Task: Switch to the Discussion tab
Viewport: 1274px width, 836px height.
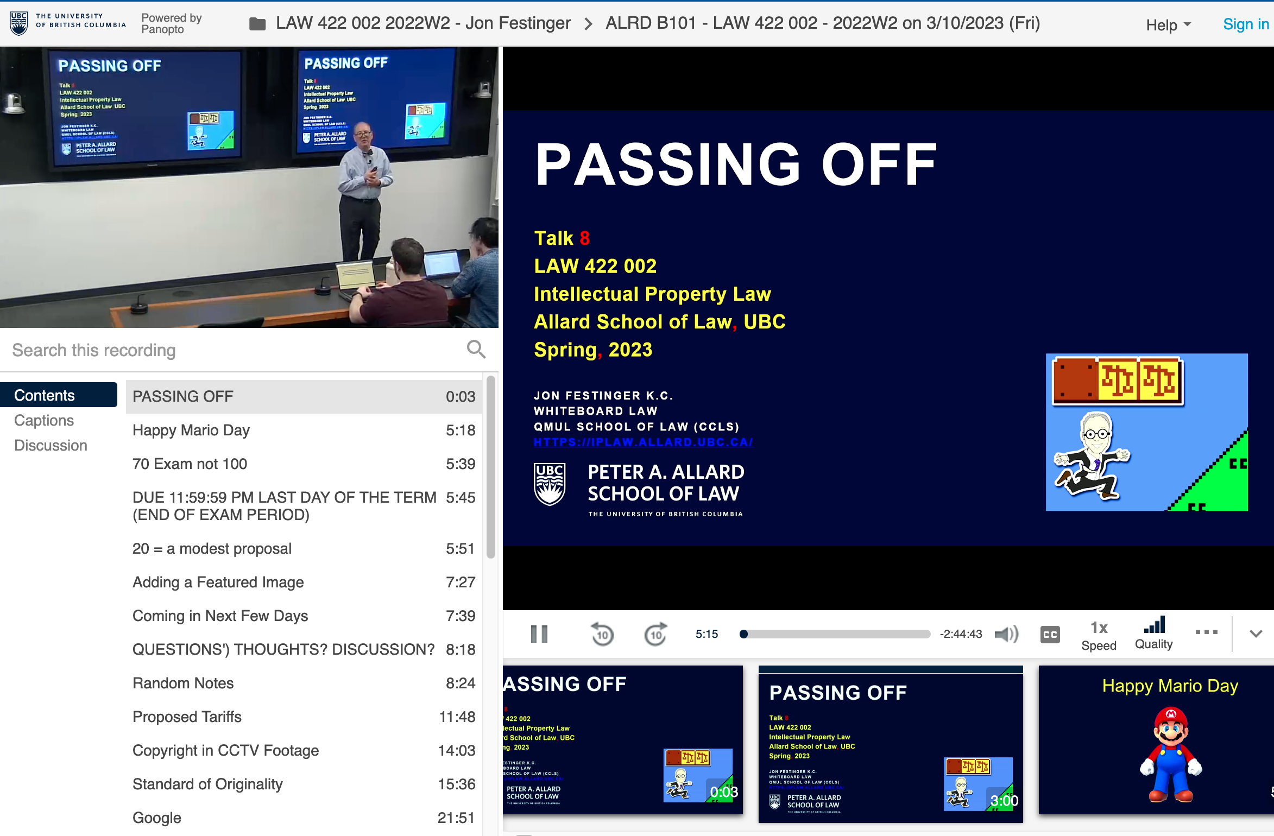Action: tap(51, 445)
